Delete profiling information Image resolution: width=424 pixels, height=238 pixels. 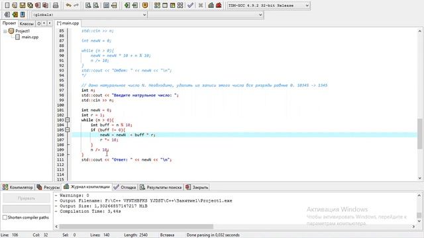(219, 5)
